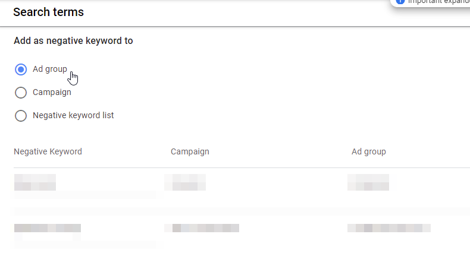Screen dimensions: 470x253
Task: Select the Ad group radio circle
Action: 21,69
